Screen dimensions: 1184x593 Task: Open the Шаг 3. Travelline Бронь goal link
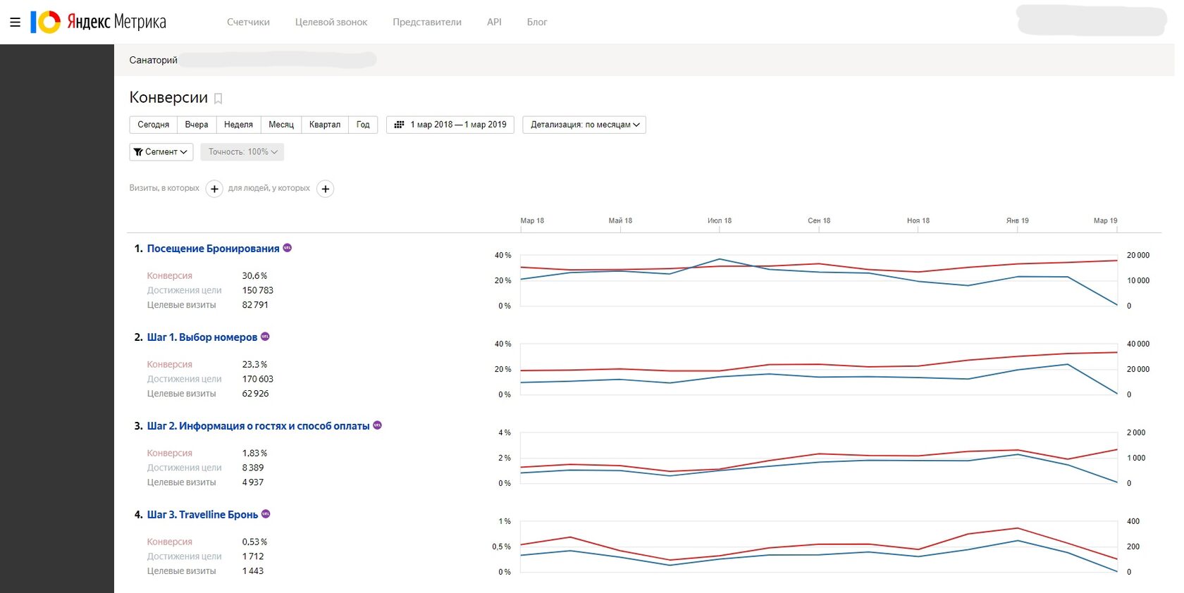tap(202, 515)
